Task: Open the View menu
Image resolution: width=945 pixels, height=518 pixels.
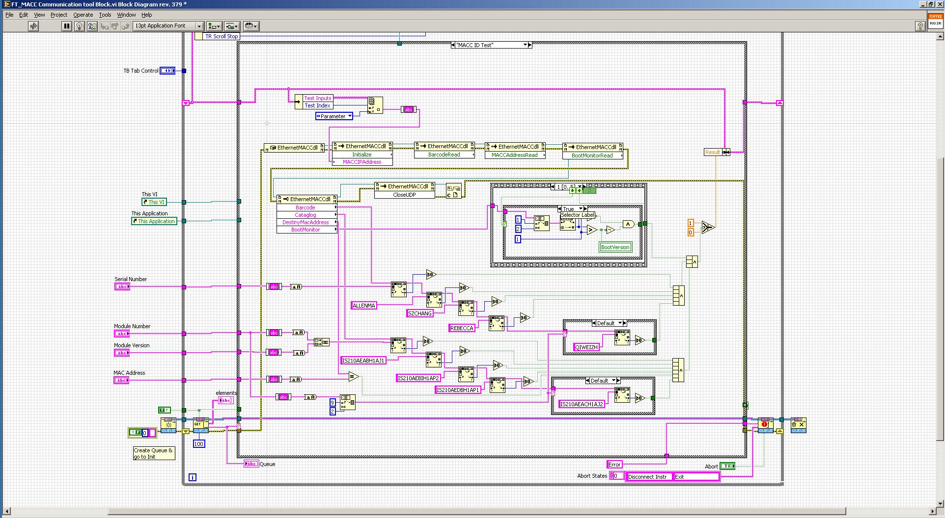Action: 39,15
